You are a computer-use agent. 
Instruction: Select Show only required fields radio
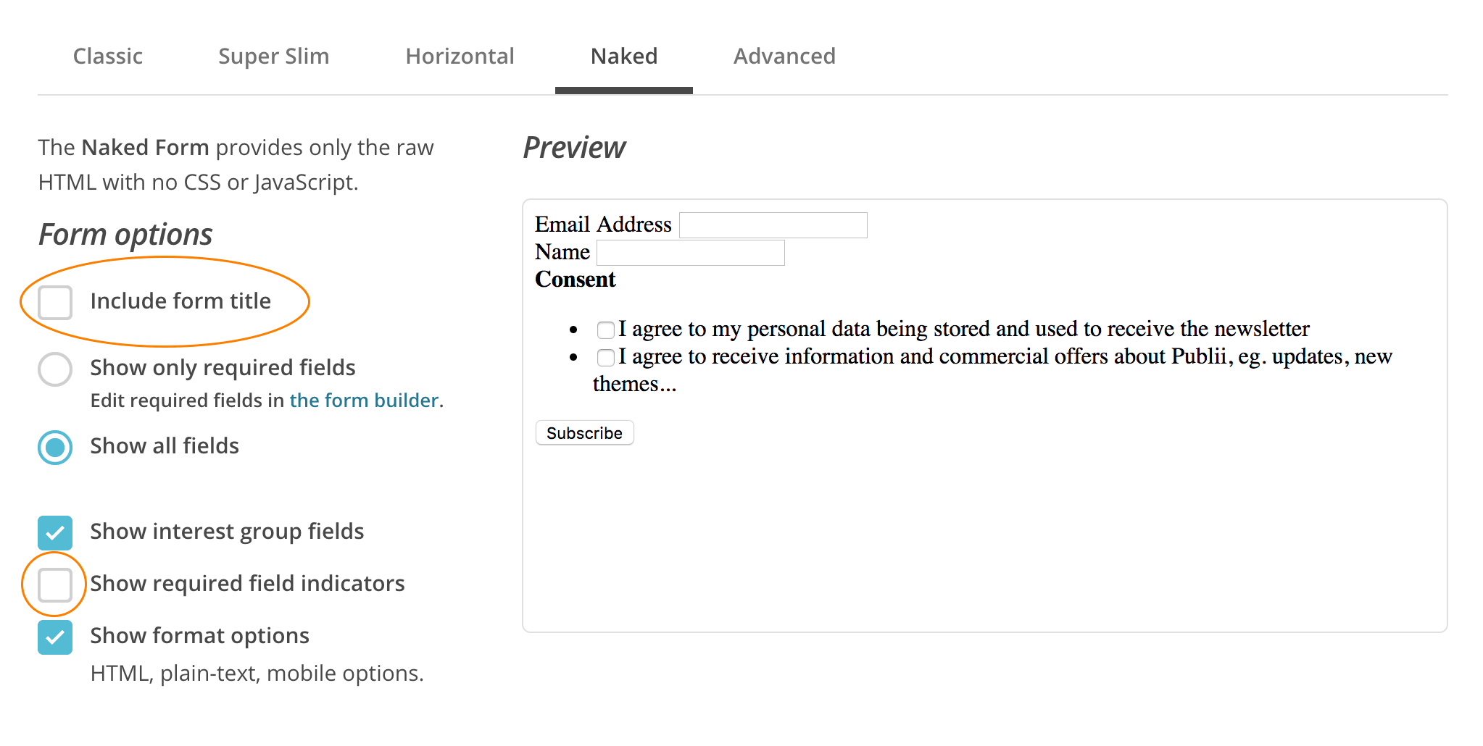55,369
